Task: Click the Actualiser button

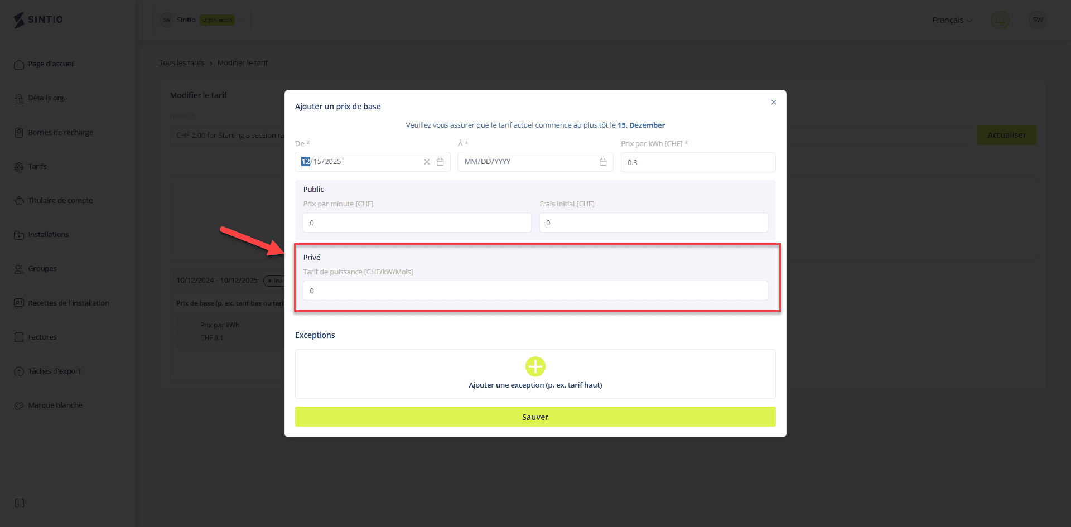Action: coord(1006,135)
